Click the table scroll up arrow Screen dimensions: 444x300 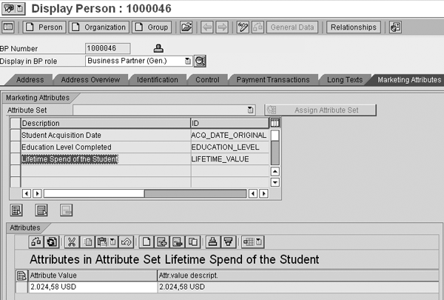tap(275, 171)
